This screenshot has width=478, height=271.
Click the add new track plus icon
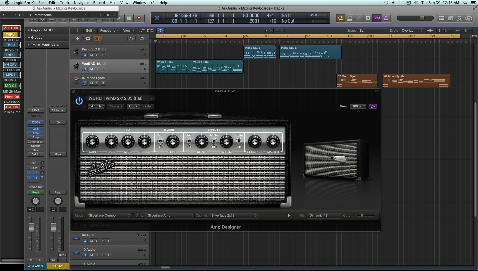click(77, 38)
